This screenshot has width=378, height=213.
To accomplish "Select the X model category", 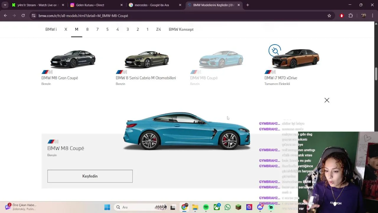I will (66, 29).
